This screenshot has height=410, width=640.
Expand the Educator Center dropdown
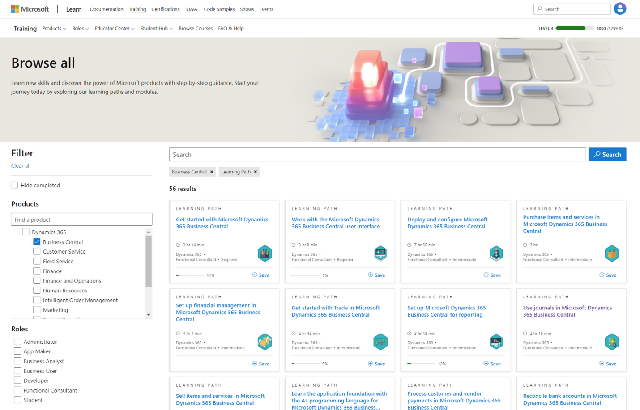point(115,28)
